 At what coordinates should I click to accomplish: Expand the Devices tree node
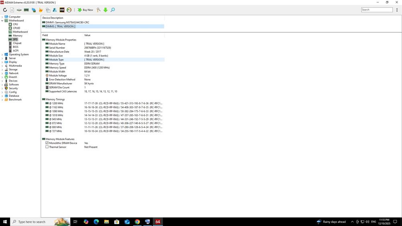coord(2,81)
